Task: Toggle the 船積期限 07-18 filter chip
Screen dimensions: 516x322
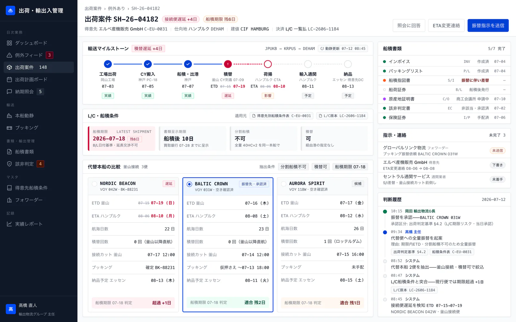Action: [350, 167]
